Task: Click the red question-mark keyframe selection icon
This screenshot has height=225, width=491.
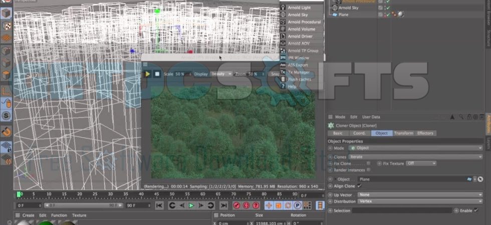Action: click(256, 205)
